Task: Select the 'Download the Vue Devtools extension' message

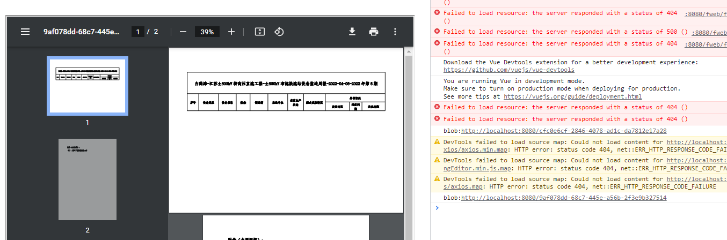Action: (571, 62)
